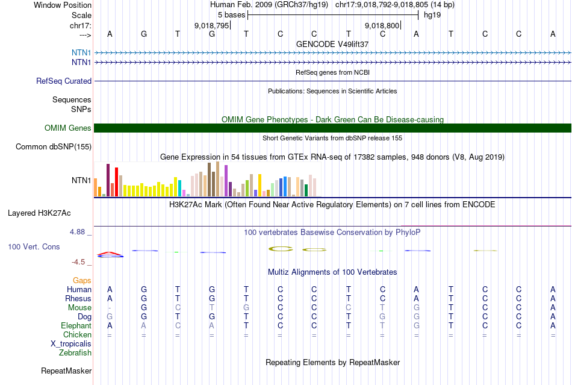The height and width of the screenshot is (385, 572).
Task: Open the GENCODE V49lift37 track title
Action: (332, 44)
